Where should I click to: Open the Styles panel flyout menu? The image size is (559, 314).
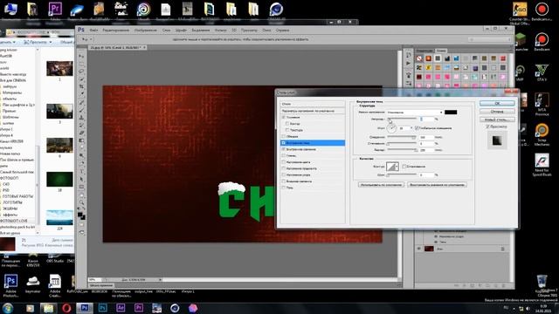coord(511,51)
